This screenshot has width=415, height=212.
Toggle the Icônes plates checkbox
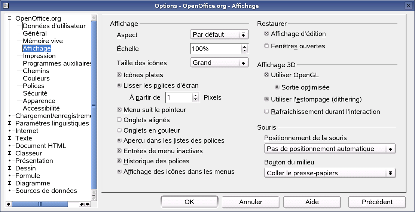[x=119, y=75]
